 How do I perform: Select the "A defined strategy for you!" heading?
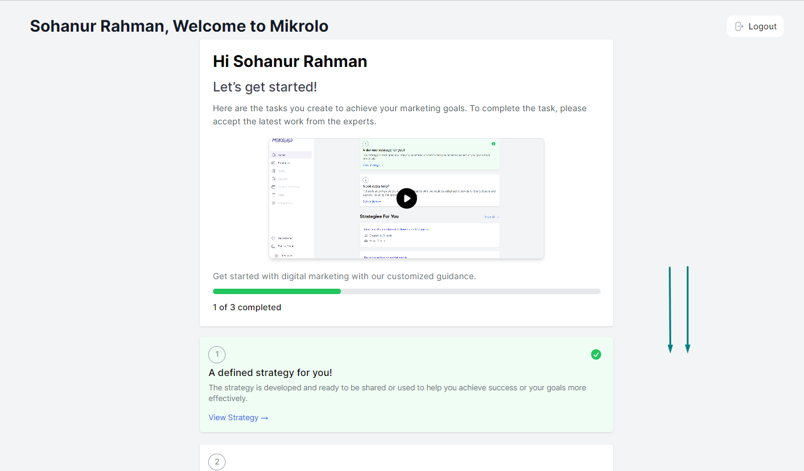[x=270, y=372]
